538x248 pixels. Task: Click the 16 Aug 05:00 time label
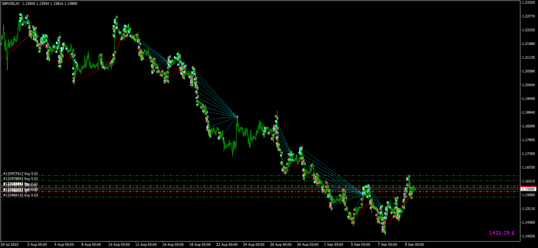pyautogui.click(x=173, y=245)
